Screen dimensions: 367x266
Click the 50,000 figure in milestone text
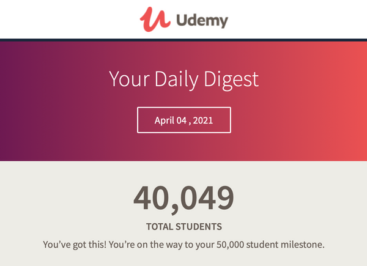[230, 245]
